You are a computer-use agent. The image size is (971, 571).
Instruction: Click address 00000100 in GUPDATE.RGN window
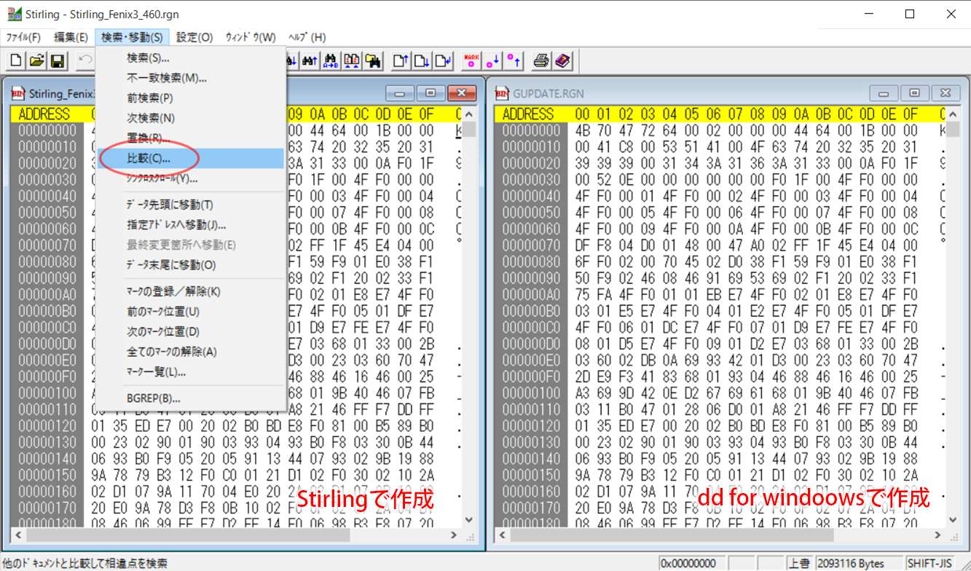point(531,392)
